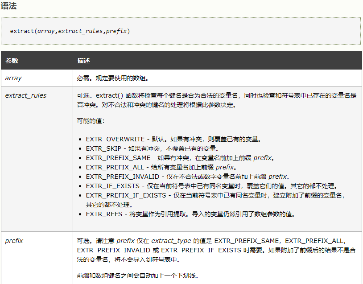
Task: Click the EXTR_OVERWRITE list item
Action: click(x=173, y=139)
